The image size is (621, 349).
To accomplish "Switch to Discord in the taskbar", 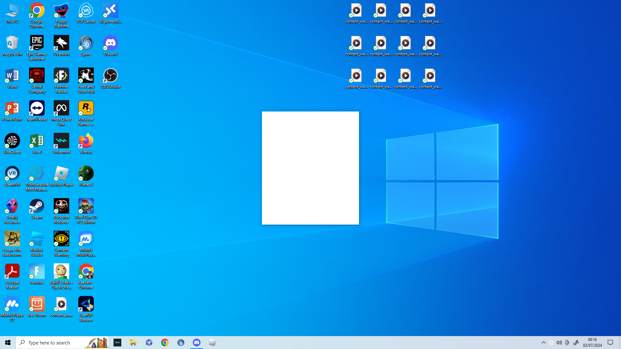I will point(197,343).
